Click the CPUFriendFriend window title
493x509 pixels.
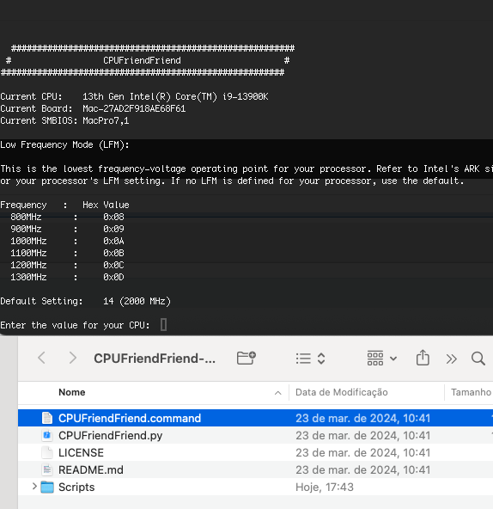point(155,359)
